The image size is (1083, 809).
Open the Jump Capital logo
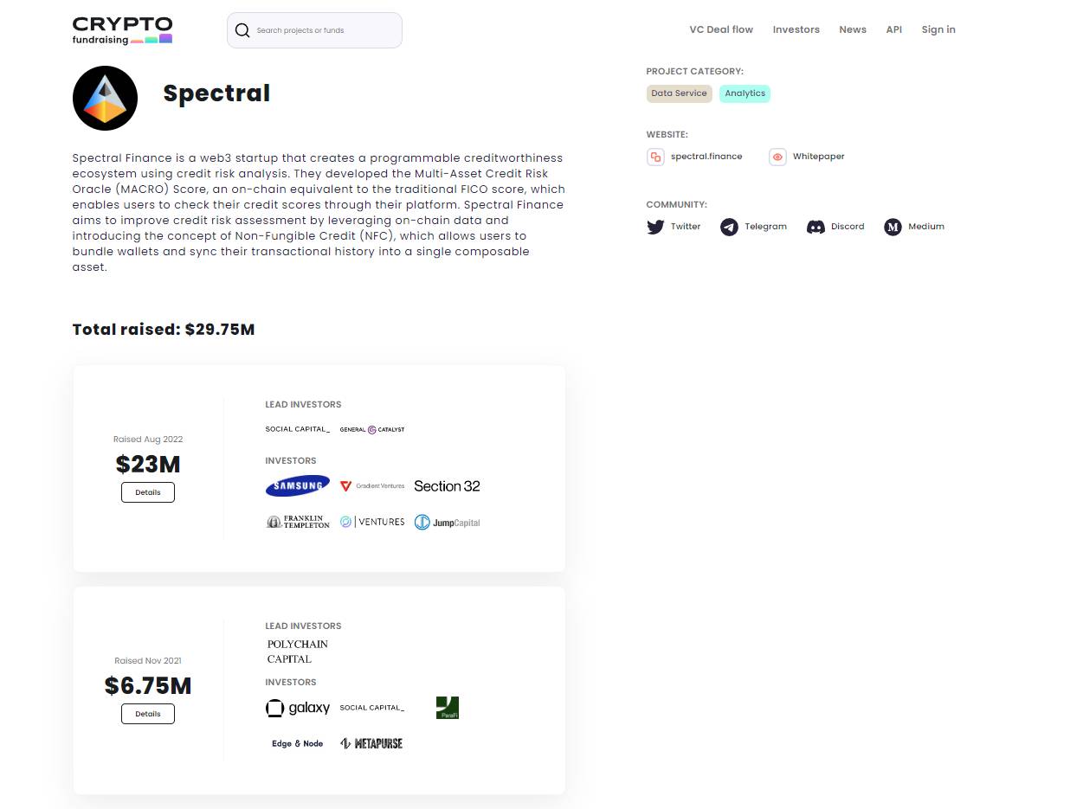point(447,522)
